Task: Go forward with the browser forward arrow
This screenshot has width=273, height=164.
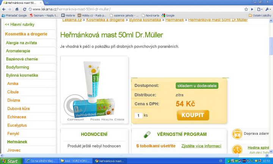Action: 10,9
